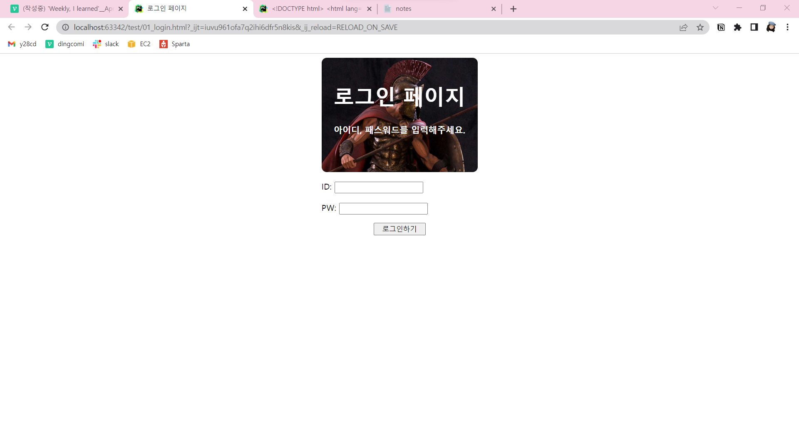Open the y28cd Gmail bookmark
The width and height of the screenshot is (799, 424).
[22, 44]
